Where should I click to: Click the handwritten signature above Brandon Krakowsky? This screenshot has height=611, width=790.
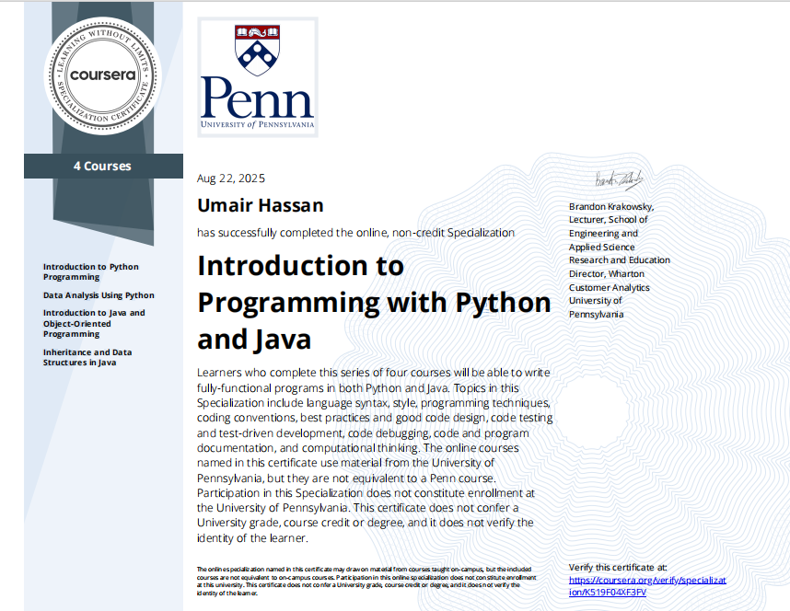click(620, 179)
